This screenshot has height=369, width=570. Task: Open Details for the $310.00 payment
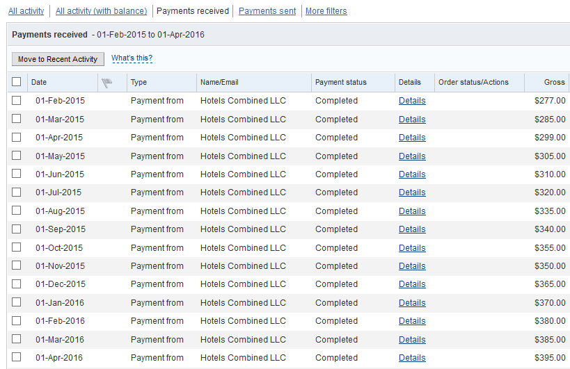(x=412, y=174)
